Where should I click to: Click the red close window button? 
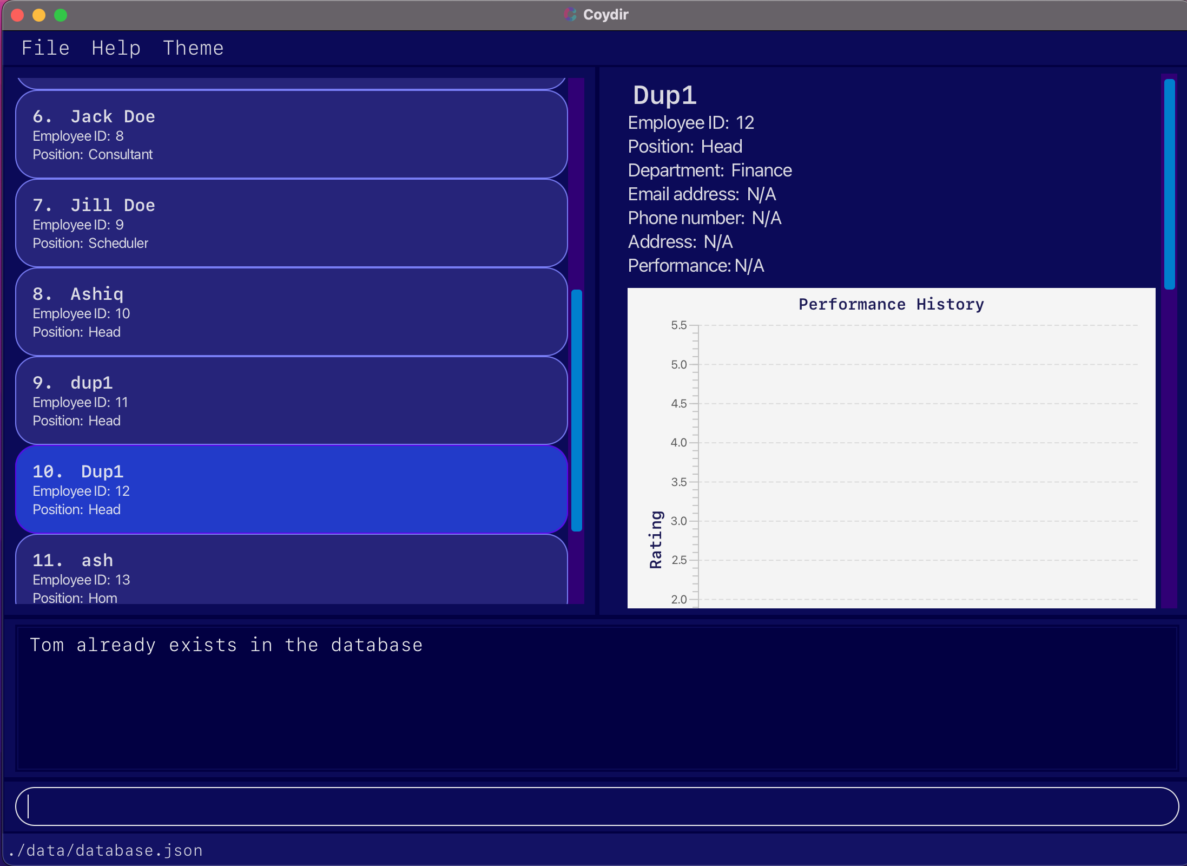[x=17, y=15]
